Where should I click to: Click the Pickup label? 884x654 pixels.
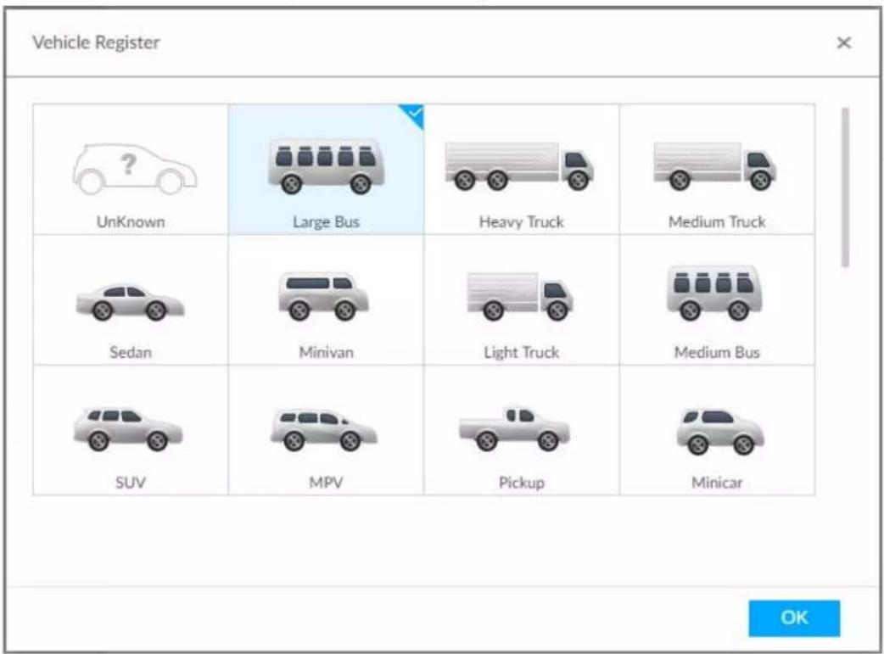click(522, 483)
